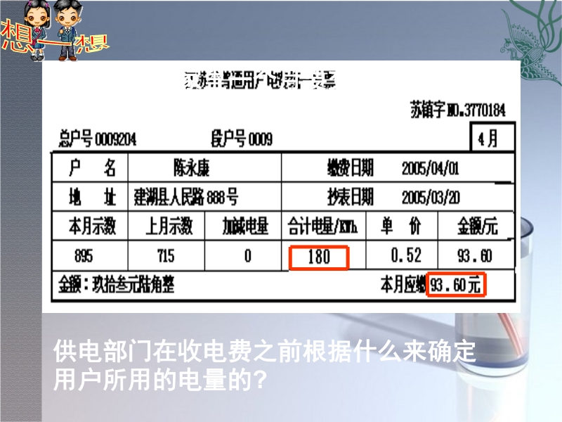Select the red-boxed 93.60元 amount due
Image resolution: width=562 pixels, height=422 pixels.
(457, 285)
